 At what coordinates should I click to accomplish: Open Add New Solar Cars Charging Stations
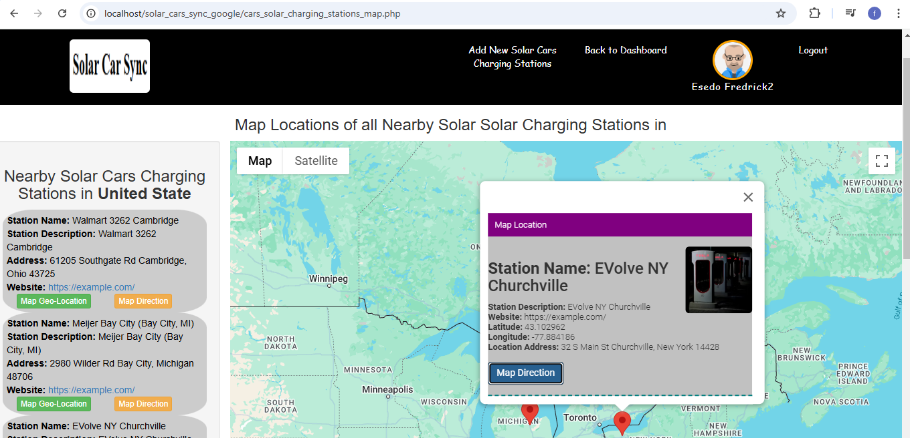click(512, 57)
